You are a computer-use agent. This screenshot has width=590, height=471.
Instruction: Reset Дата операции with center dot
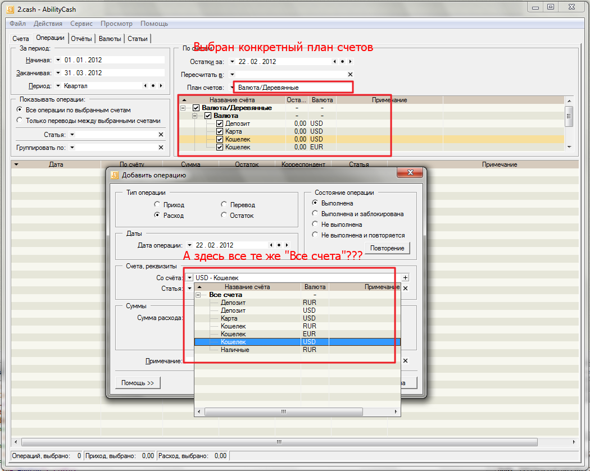[x=279, y=245]
